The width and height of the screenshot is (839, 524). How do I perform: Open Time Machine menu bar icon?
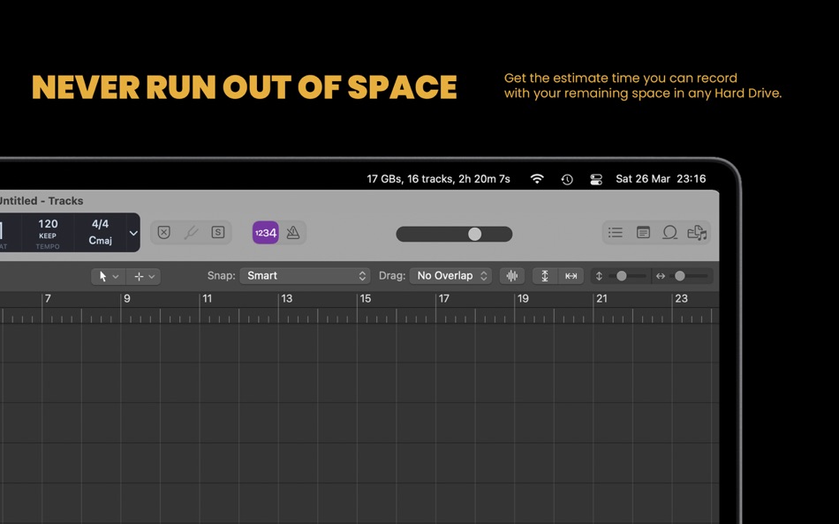pyautogui.click(x=567, y=180)
